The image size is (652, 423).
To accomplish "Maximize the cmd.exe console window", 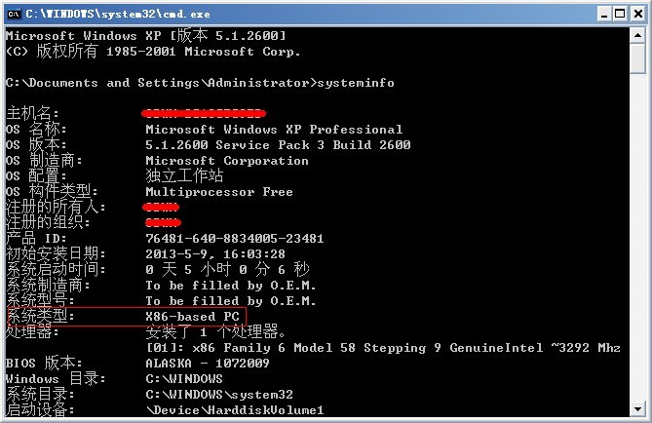I will tap(620, 15).
